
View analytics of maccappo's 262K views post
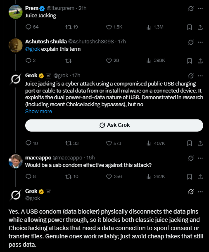(x=155, y=177)
